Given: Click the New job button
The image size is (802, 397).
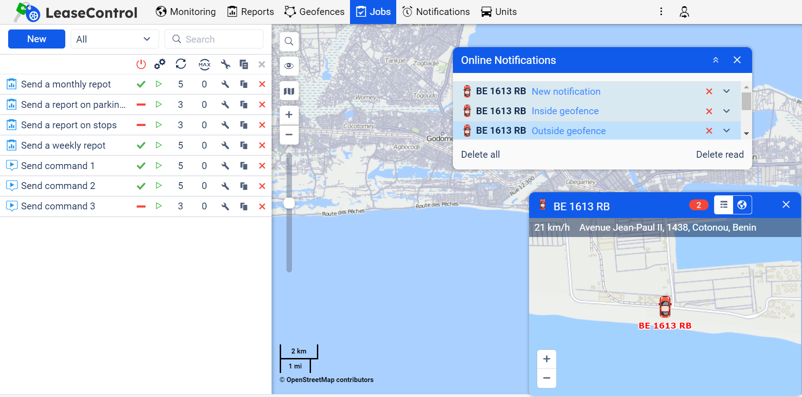Looking at the screenshot, I should click(37, 39).
